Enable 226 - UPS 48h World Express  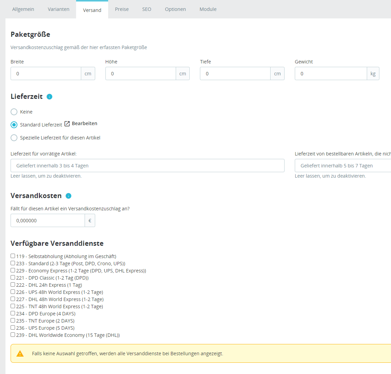coord(13,292)
